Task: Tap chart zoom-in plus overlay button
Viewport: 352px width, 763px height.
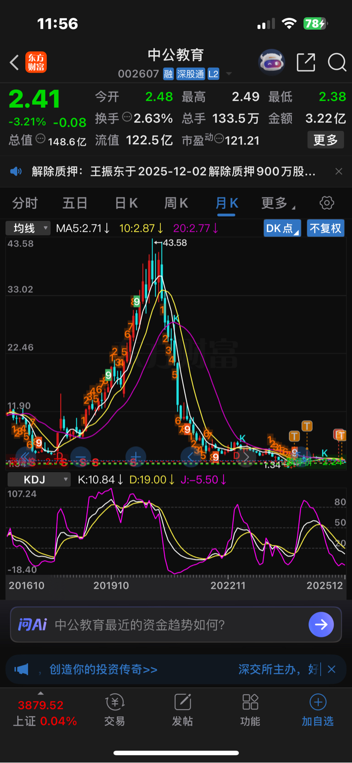Action: point(136,457)
